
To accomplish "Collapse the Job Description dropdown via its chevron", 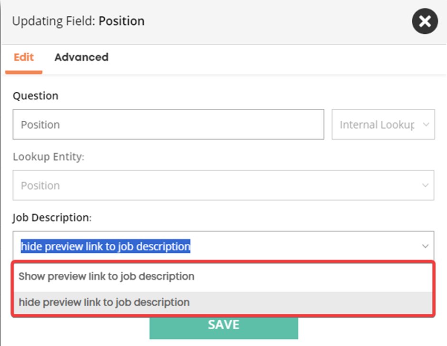I will (x=425, y=246).
